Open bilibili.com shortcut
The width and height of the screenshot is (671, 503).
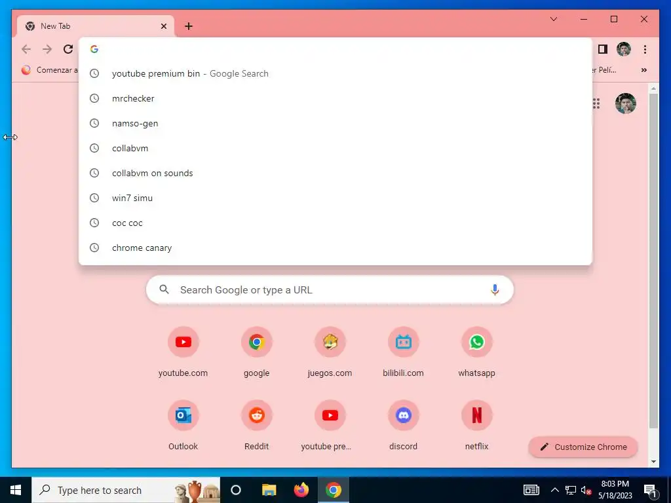(x=404, y=352)
